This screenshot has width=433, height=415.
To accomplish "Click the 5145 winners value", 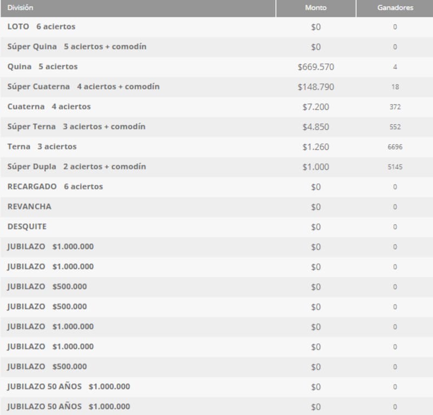I will tap(395, 167).
